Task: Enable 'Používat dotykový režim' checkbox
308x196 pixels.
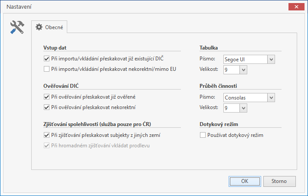Action: click(203, 135)
